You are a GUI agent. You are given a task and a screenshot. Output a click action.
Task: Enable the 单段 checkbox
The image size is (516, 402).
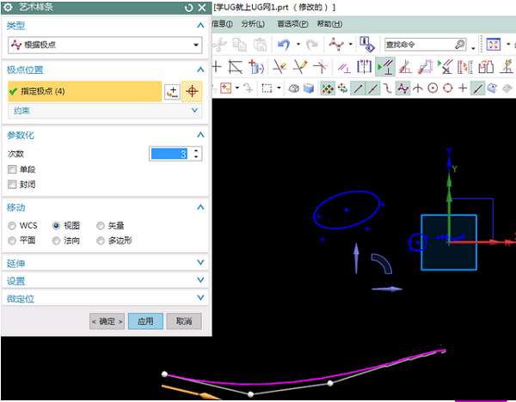pyautogui.click(x=12, y=170)
